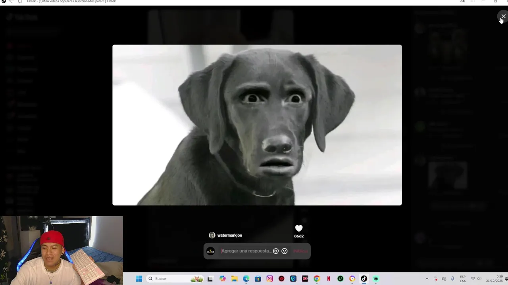
Task: Click watermarkjoe's avatar picture
Action: pyautogui.click(x=212, y=235)
